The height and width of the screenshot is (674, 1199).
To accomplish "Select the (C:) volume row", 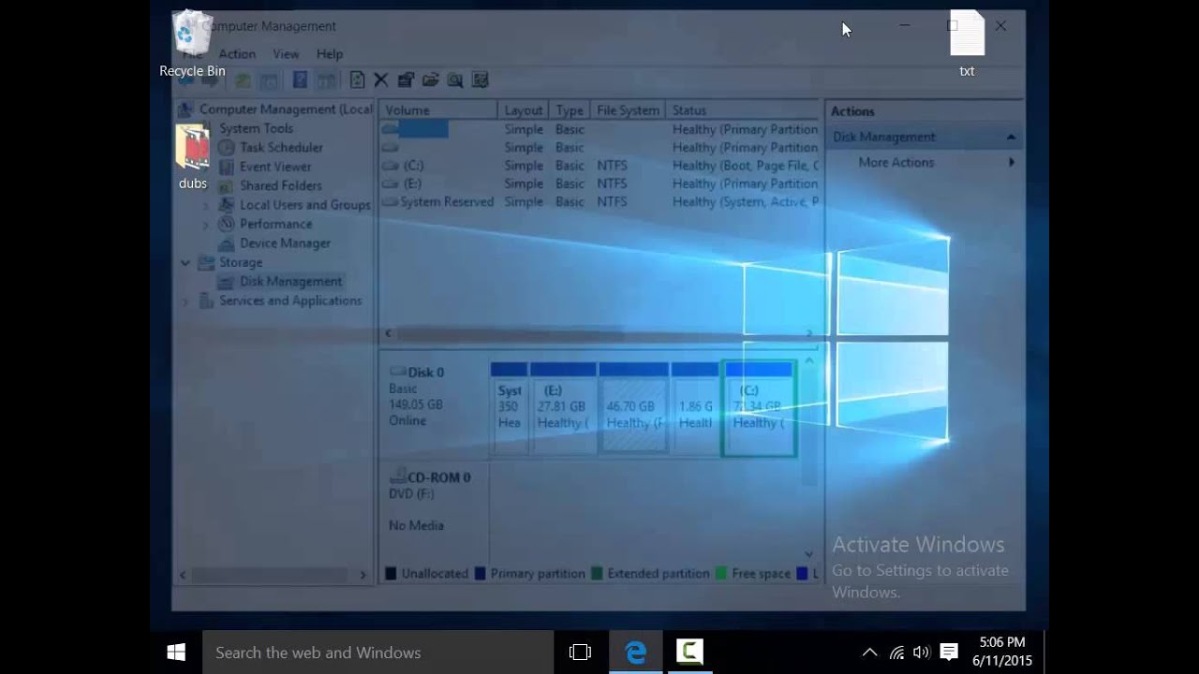I will pos(599,166).
